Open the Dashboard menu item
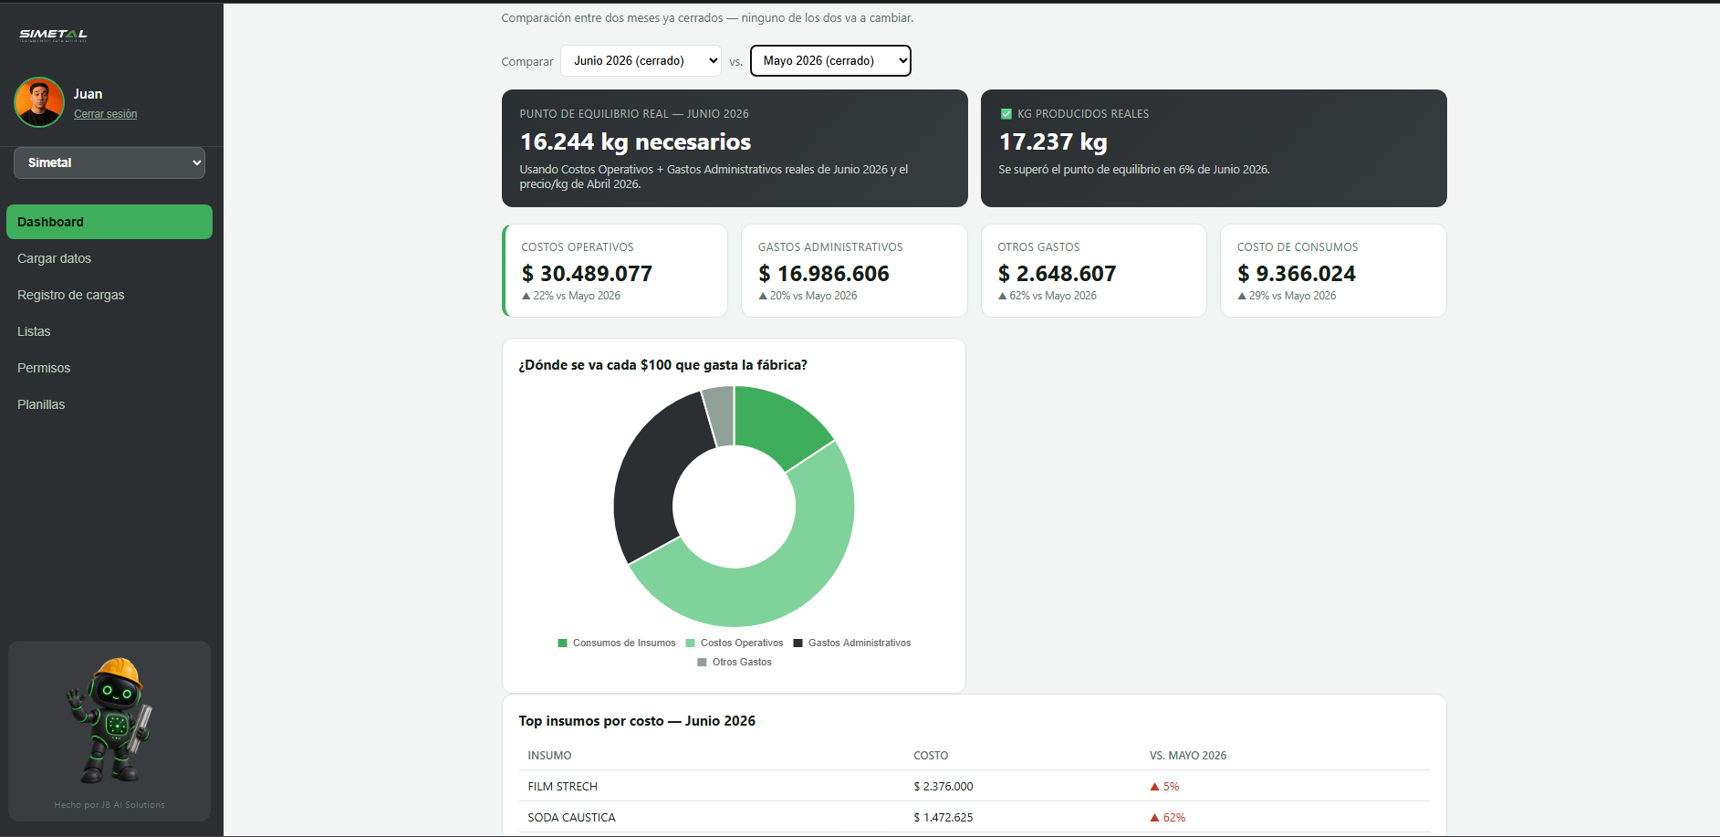 (109, 222)
